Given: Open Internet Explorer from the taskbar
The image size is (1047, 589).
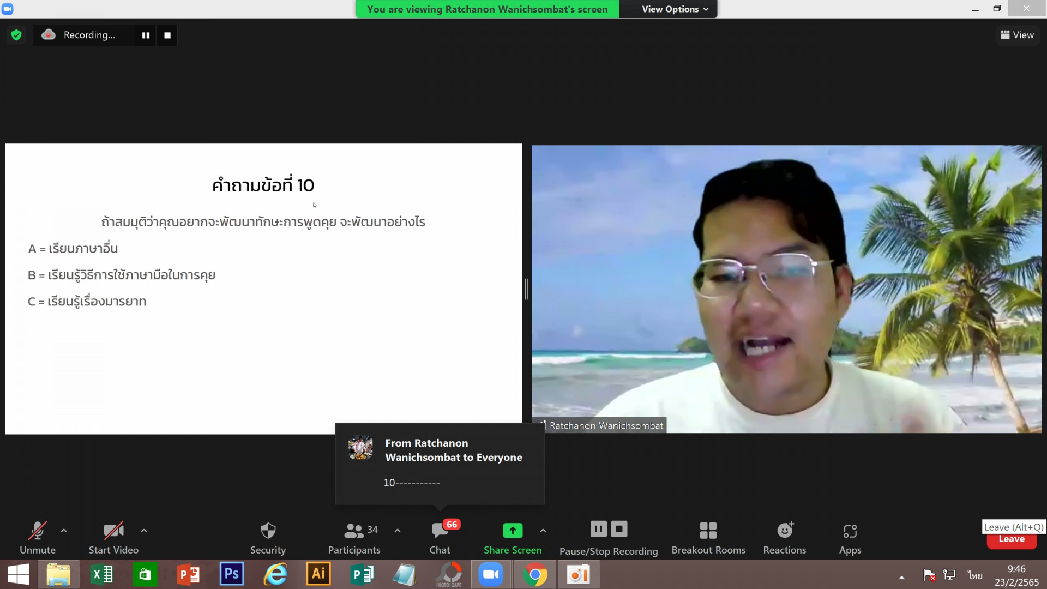Looking at the screenshot, I should click(x=275, y=574).
